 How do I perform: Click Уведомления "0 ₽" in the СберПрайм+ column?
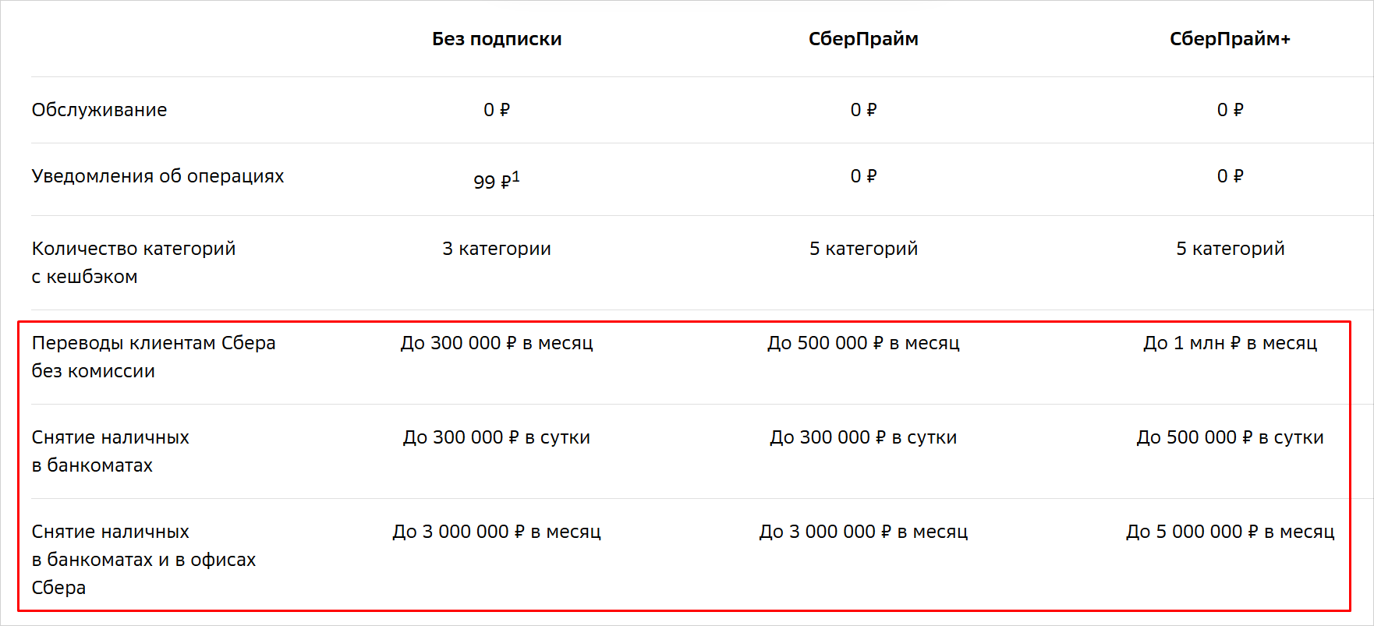[1230, 176]
